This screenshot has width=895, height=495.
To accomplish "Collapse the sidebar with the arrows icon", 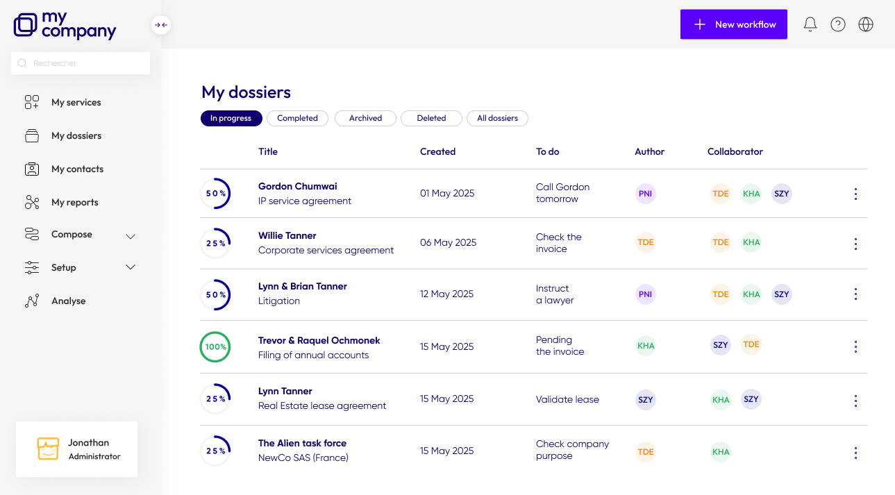I will pos(161,25).
